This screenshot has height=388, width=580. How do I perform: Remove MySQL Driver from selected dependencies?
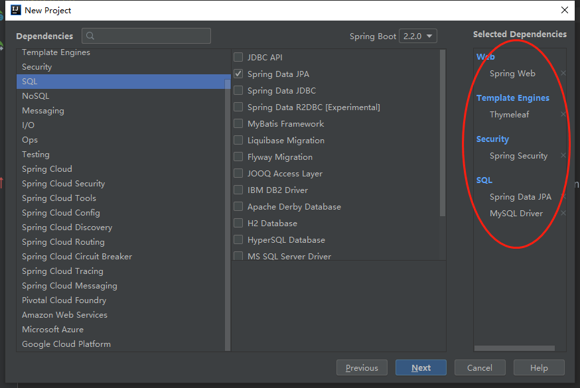(x=563, y=214)
